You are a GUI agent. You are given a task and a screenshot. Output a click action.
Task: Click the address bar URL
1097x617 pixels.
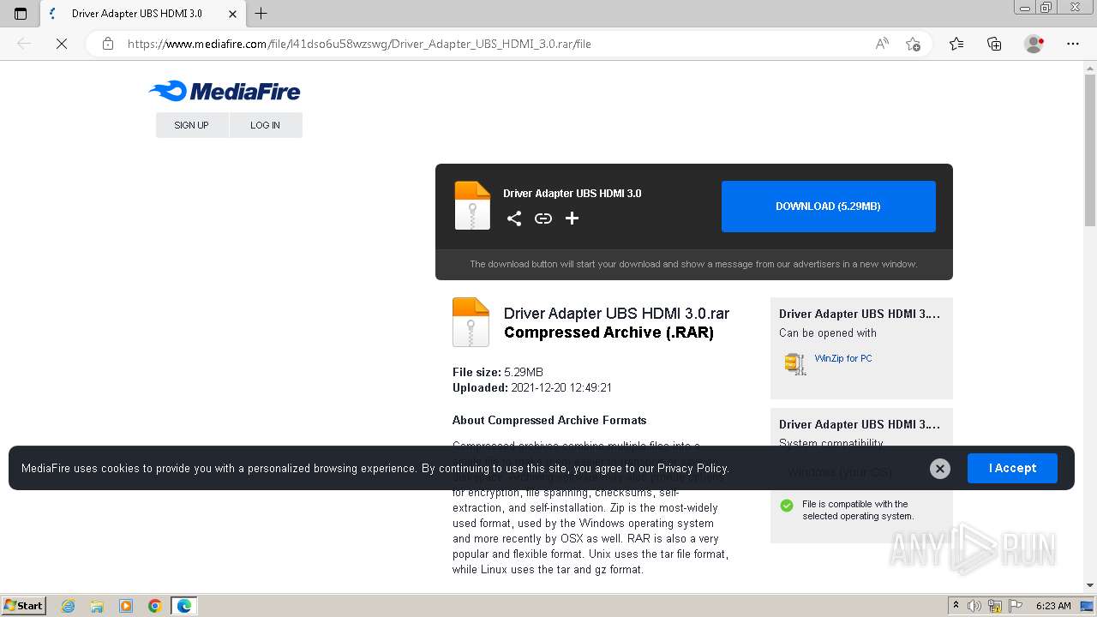point(359,44)
